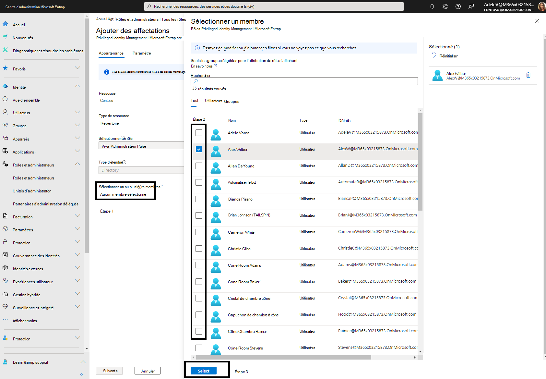Screen dimensions: 546x379
Task: Click the member list horizontal scrollbar
Action: tap(284, 357)
